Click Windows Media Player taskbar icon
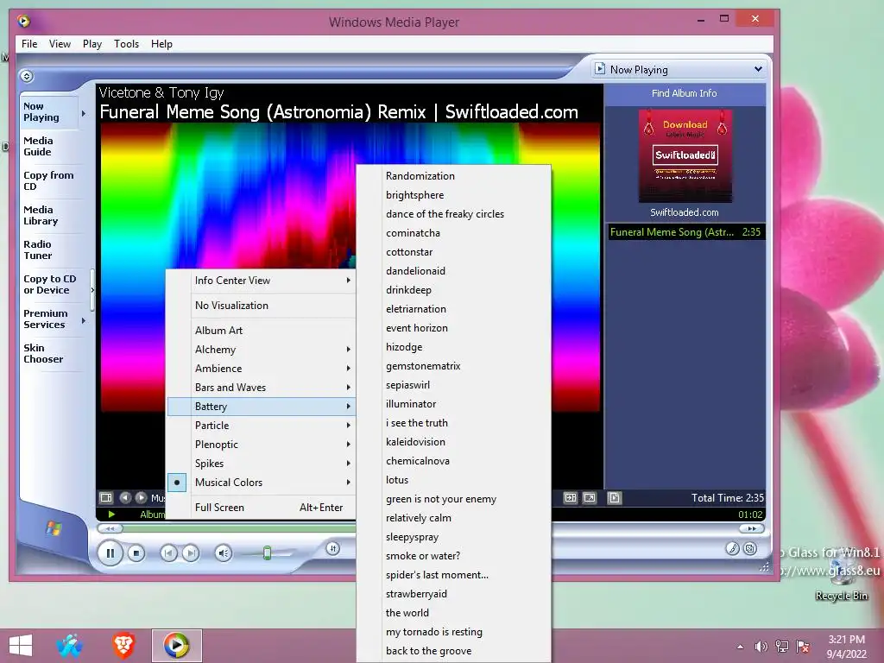The width and height of the screenshot is (884, 663). pyautogui.click(x=176, y=646)
